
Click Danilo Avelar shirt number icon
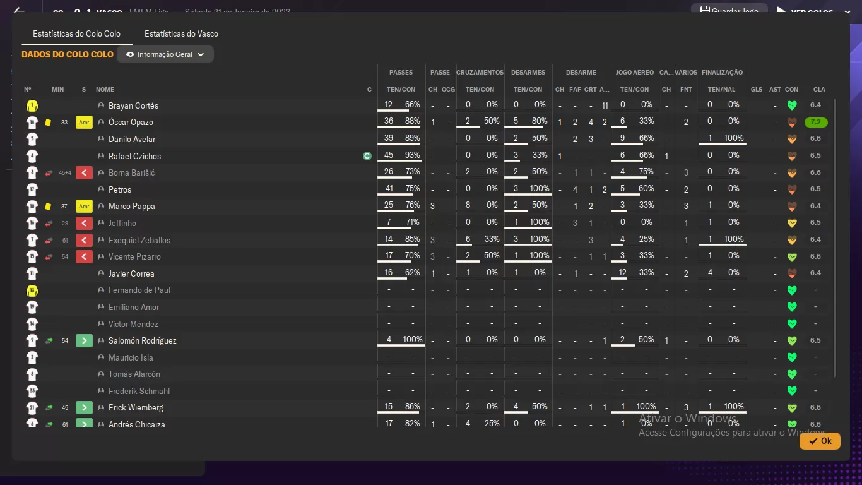32,139
